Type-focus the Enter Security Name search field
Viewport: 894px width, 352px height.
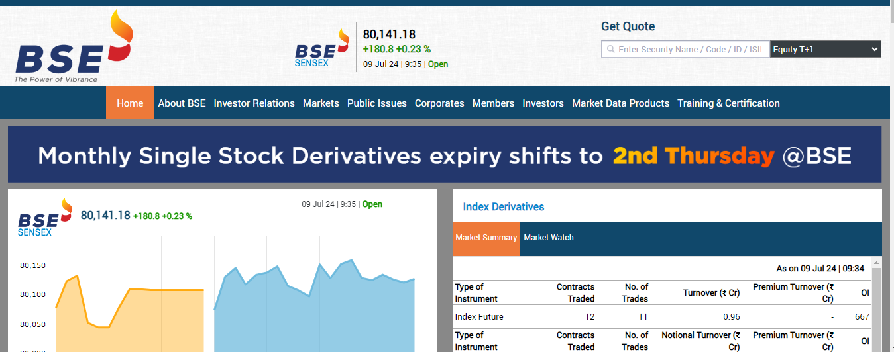[x=690, y=50]
